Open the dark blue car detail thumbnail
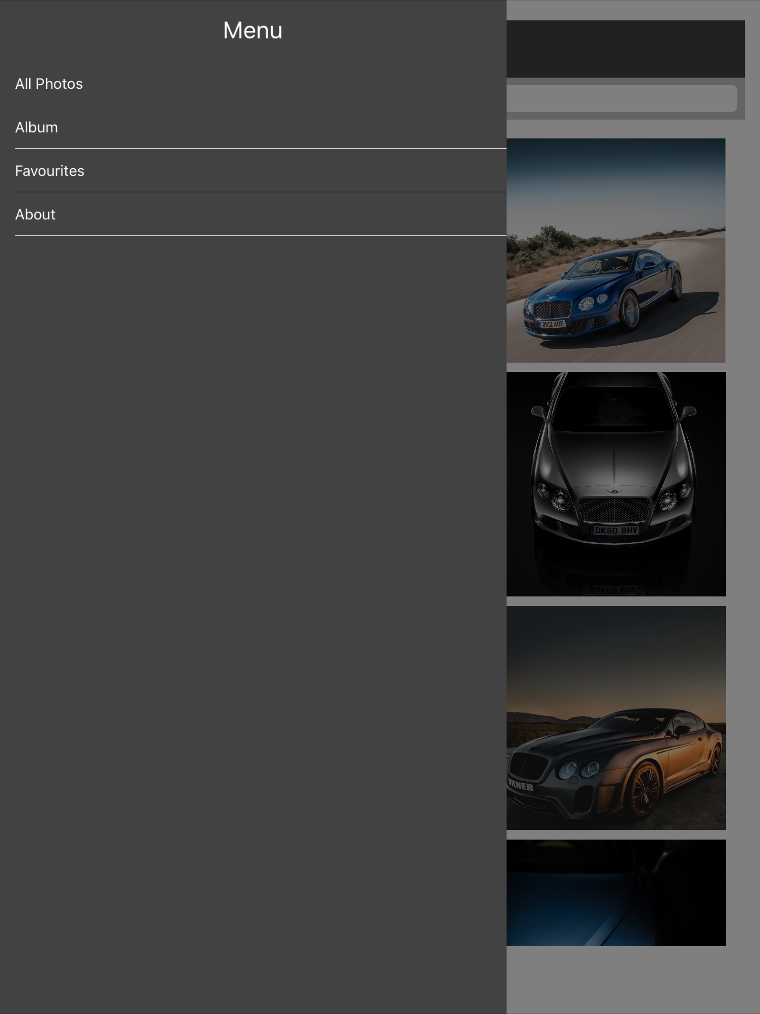The height and width of the screenshot is (1014, 760). [616, 893]
